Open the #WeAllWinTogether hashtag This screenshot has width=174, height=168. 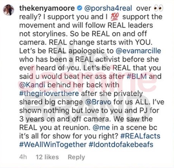click(53, 145)
